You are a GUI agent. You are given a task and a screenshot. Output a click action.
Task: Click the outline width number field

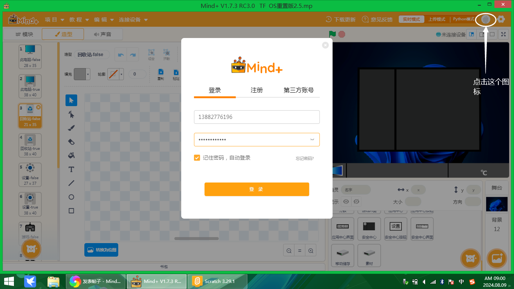click(x=137, y=74)
